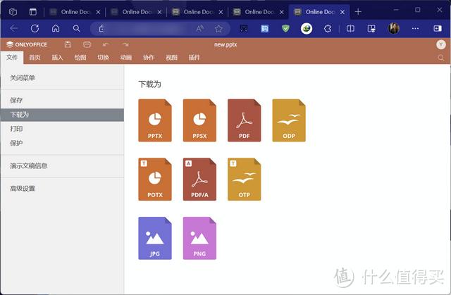This screenshot has height=295, width=451.
Task: Open the browser extensions puzzle icon
Action: click(327, 28)
